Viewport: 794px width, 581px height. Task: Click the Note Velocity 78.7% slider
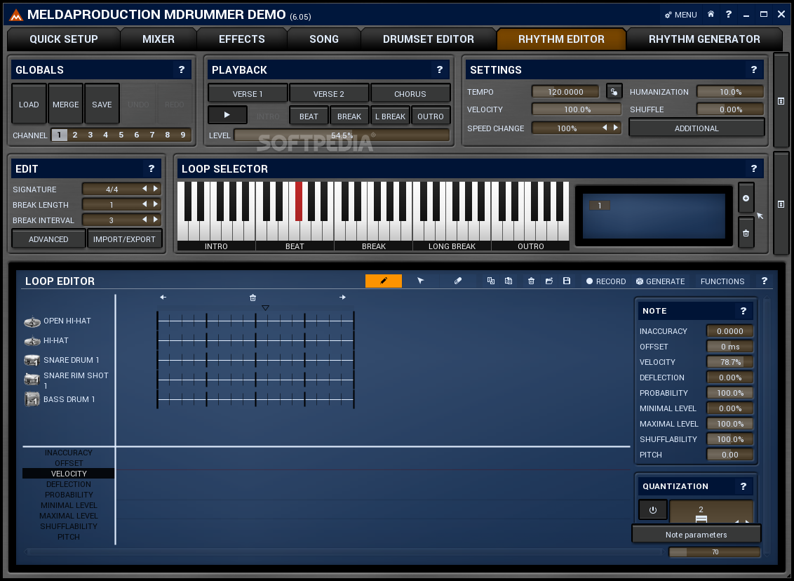pos(730,361)
